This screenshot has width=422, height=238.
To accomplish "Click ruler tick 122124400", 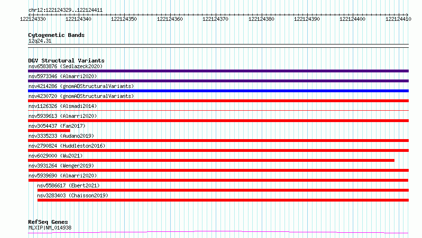I will click(x=352, y=19).
